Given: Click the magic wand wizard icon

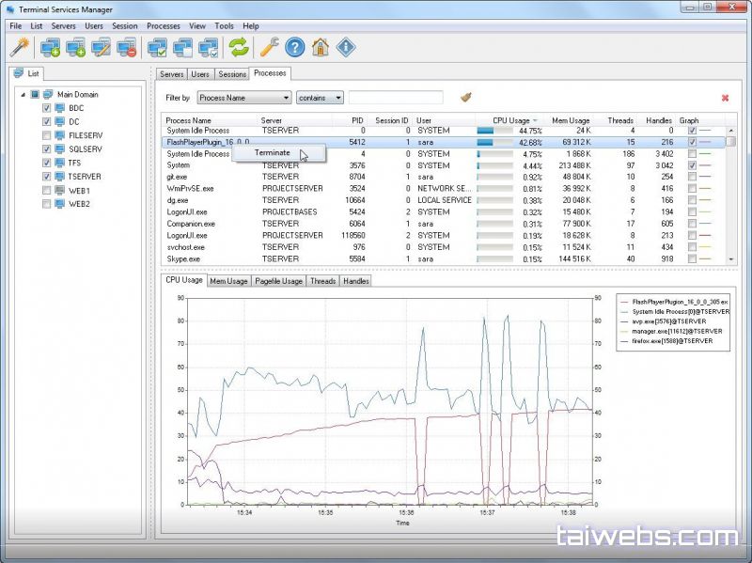Looking at the screenshot, I should pyautogui.click(x=20, y=47).
